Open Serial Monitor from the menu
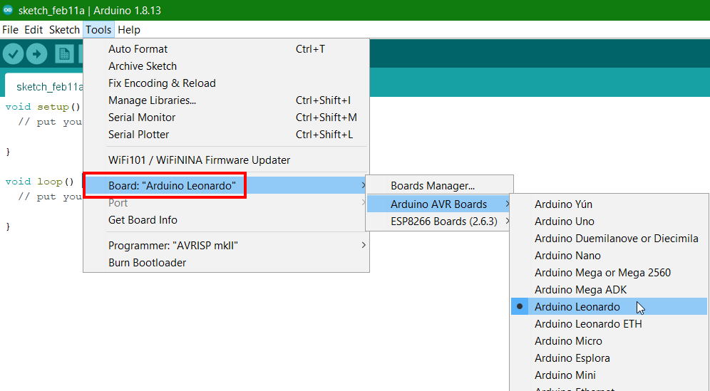710x391 pixels. [142, 118]
